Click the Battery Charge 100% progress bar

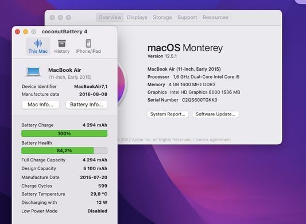tap(64, 134)
